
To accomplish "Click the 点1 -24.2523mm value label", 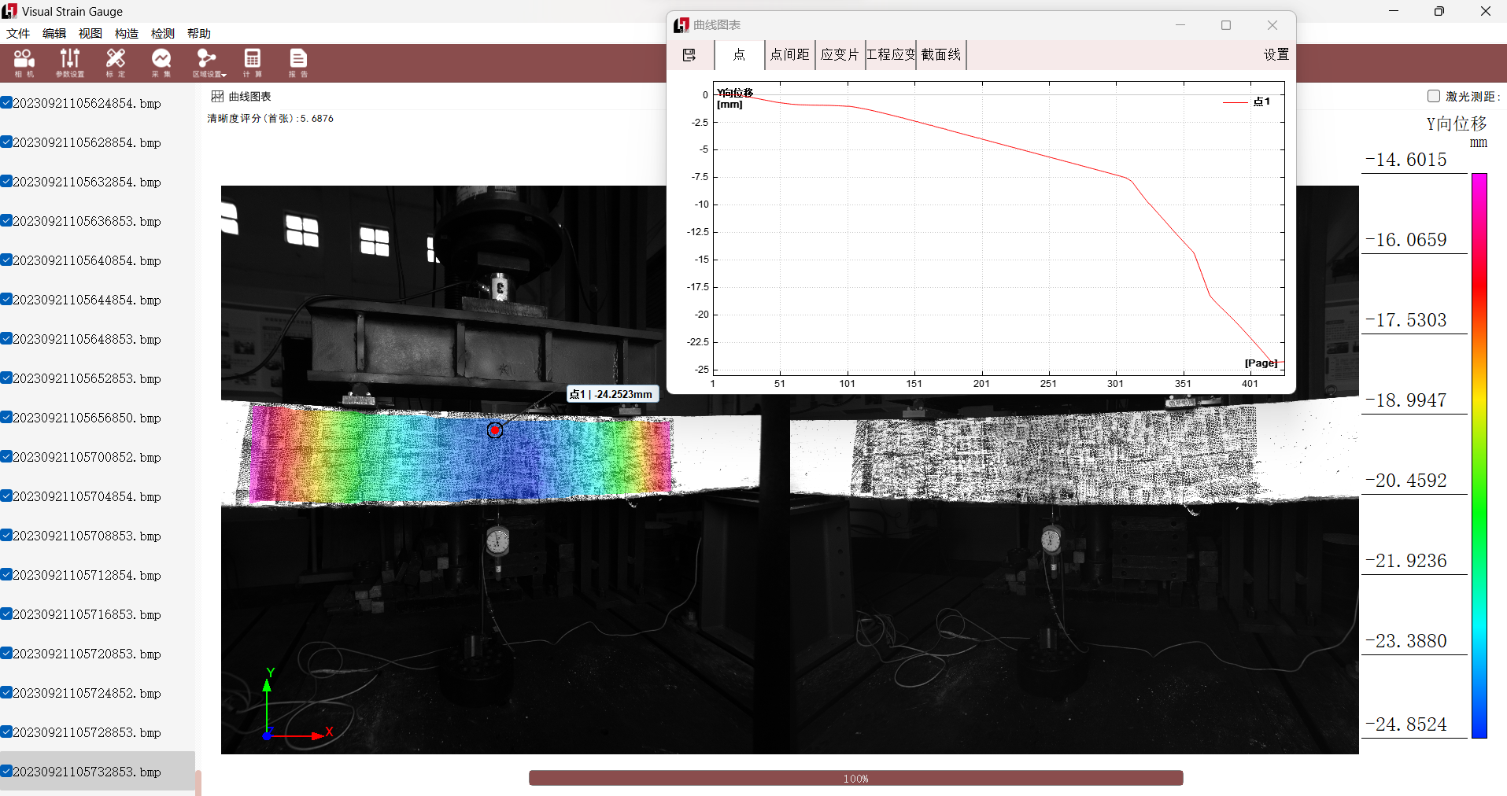I will coord(611,394).
